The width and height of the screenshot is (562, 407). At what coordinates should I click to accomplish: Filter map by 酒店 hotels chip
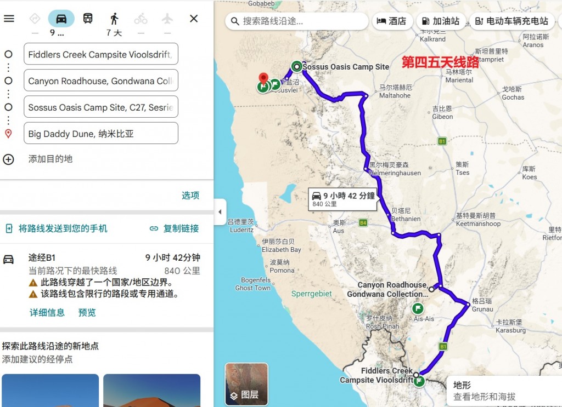(391, 21)
